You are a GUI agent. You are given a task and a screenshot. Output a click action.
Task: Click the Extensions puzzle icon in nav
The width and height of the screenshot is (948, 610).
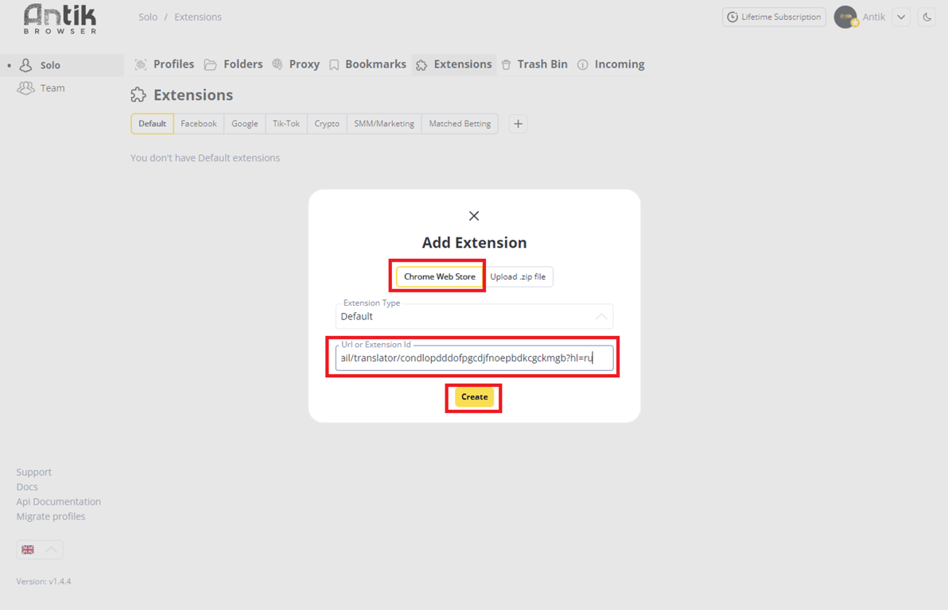[x=422, y=64]
